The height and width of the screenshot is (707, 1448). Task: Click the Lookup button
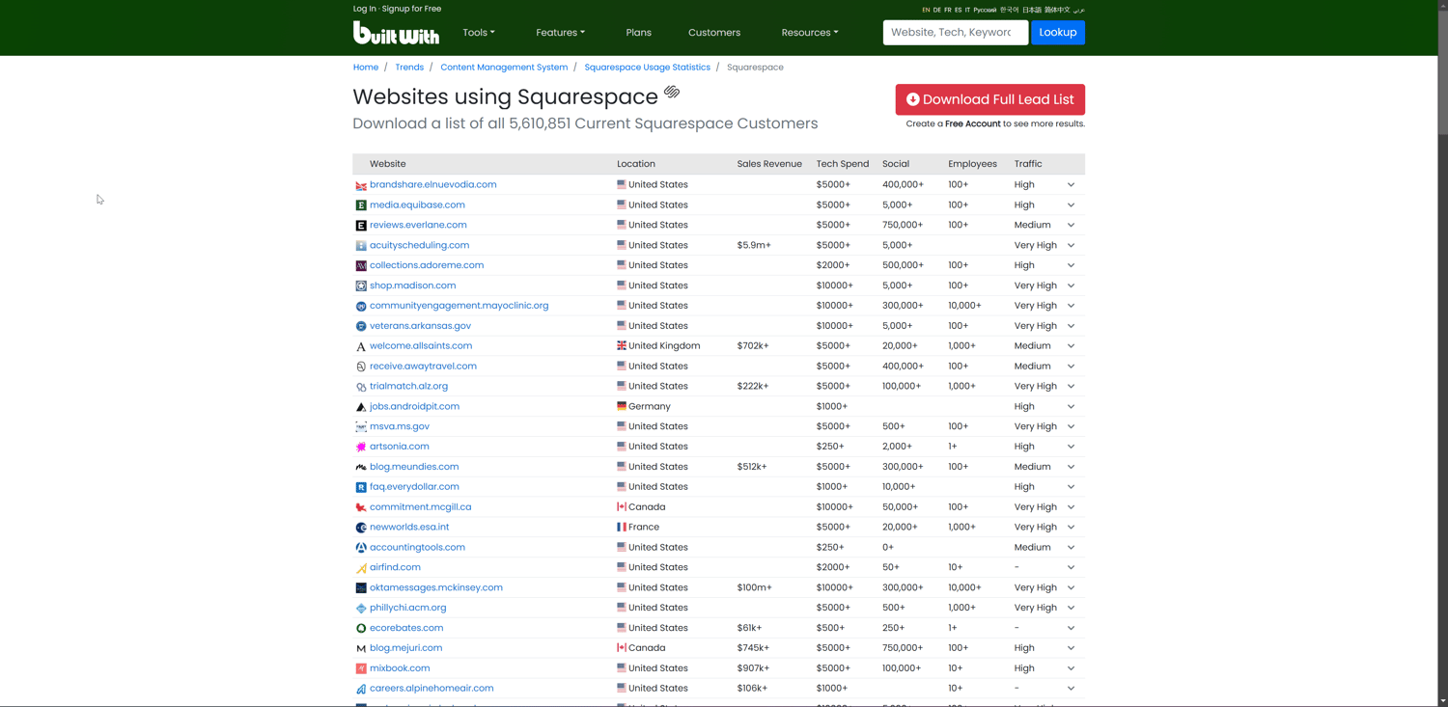pyautogui.click(x=1057, y=33)
